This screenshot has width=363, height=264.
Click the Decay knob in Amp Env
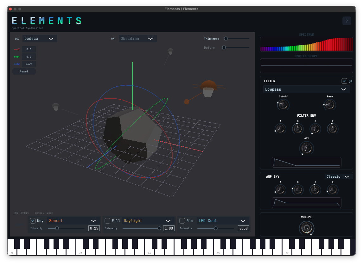click(297, 189)
